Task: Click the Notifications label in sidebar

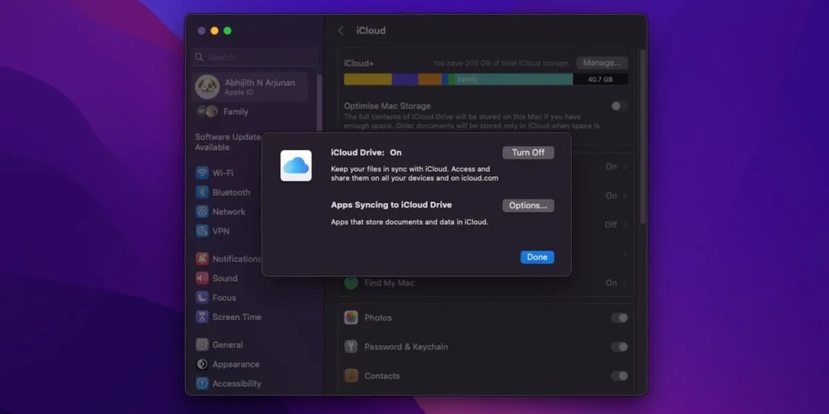Action: click(x=237, y=259)
